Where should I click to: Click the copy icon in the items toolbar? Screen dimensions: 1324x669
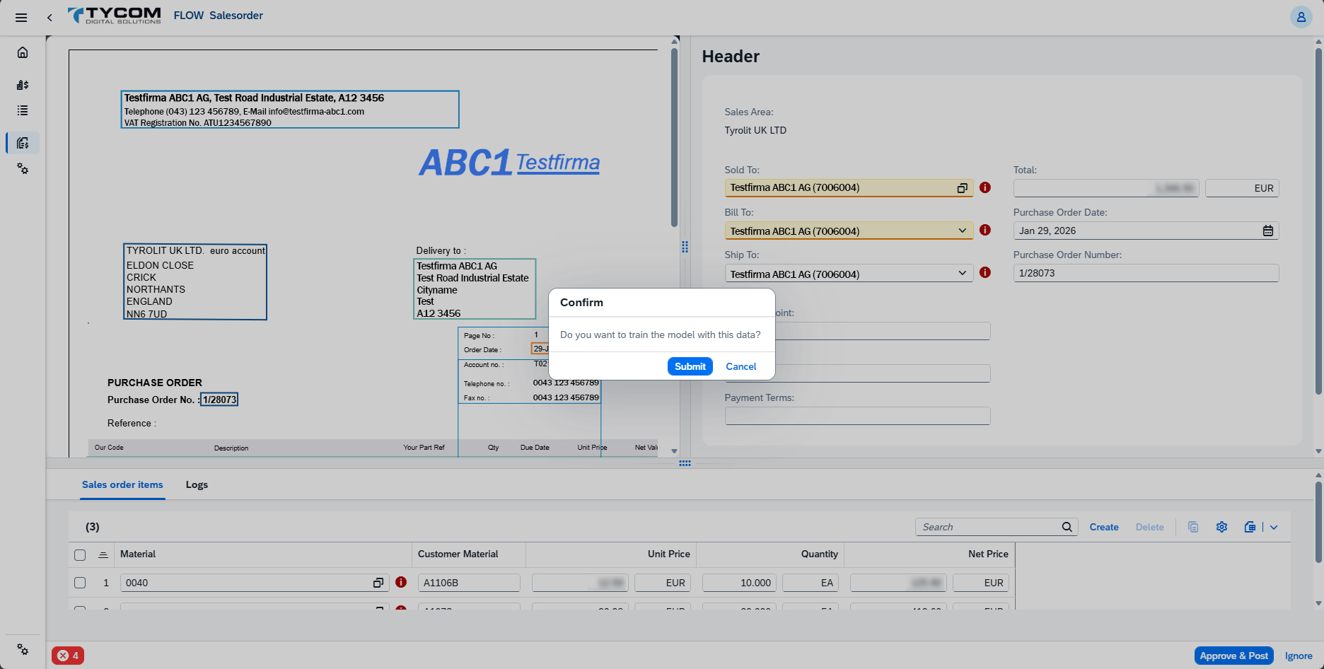(x=1193, y=527)
